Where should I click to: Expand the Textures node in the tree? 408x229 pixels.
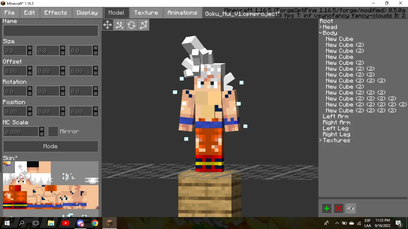[x=321, y=140]
